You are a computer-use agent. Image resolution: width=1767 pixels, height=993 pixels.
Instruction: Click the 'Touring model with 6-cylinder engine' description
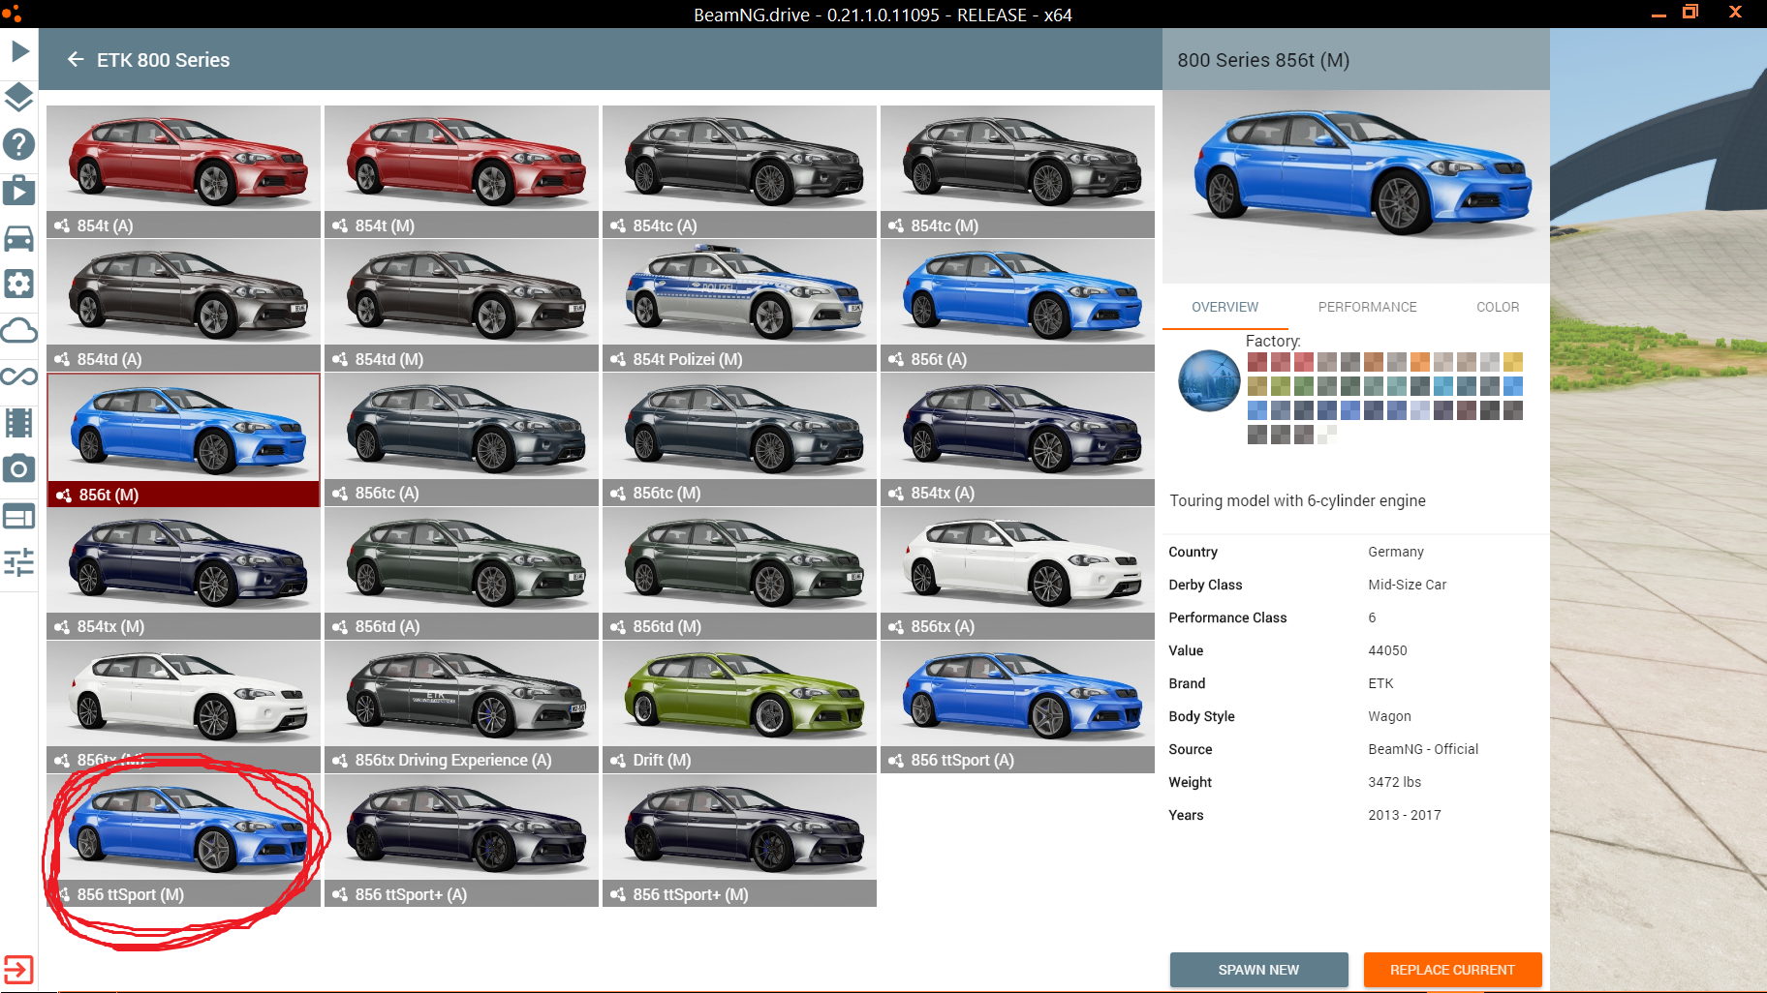point(1297,500)
